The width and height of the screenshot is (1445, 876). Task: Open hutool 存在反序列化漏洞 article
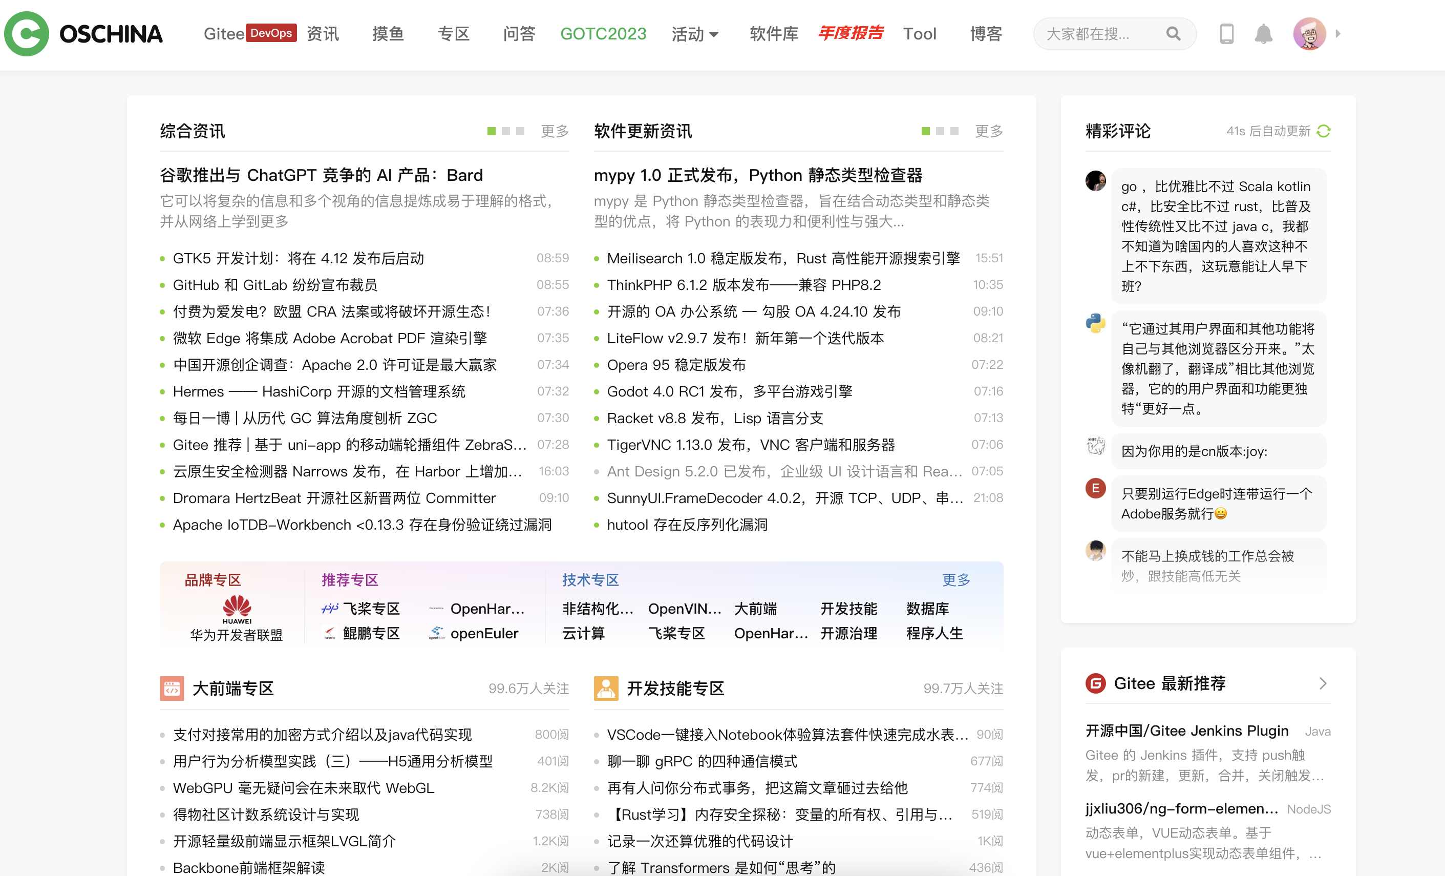687,525
